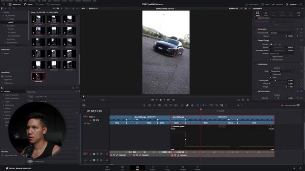Select the Selection Mode arrow tool
This screenshot has width=305, height=171.
[144, 105]
